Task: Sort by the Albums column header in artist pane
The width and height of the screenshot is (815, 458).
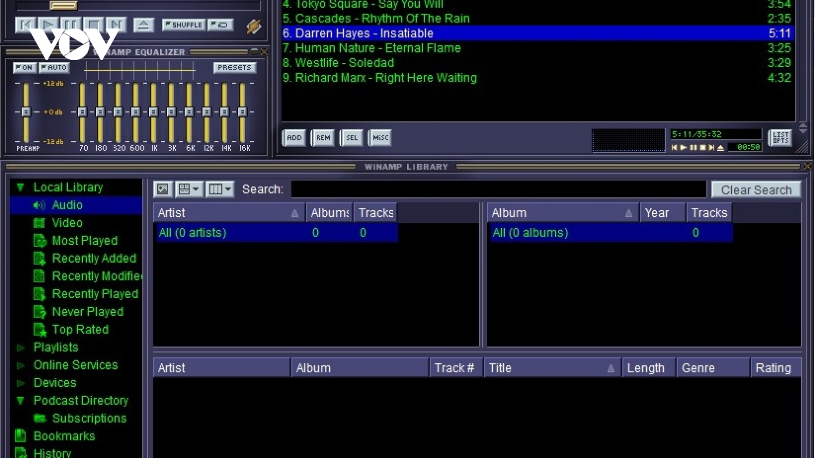Action: click(x=330, y=213)
